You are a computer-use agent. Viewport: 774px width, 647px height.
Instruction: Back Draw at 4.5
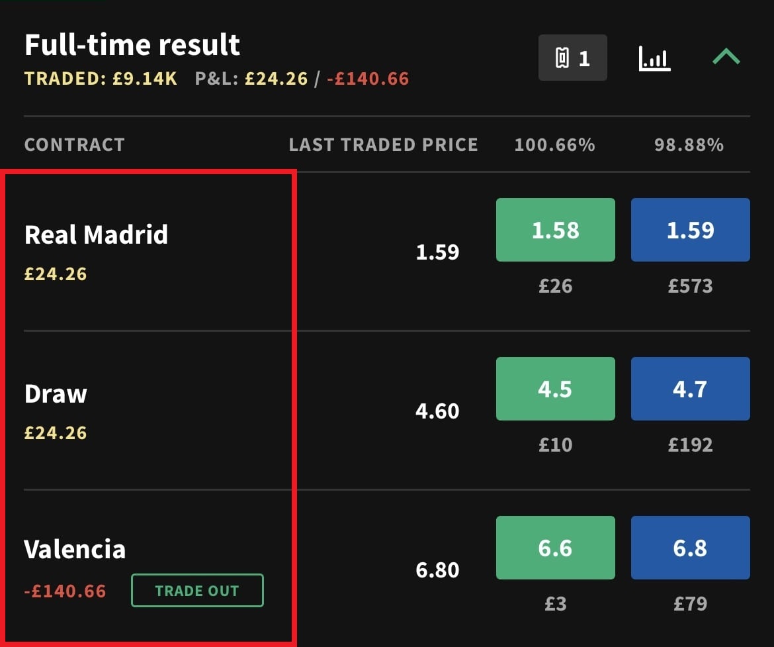coord(555,389)
